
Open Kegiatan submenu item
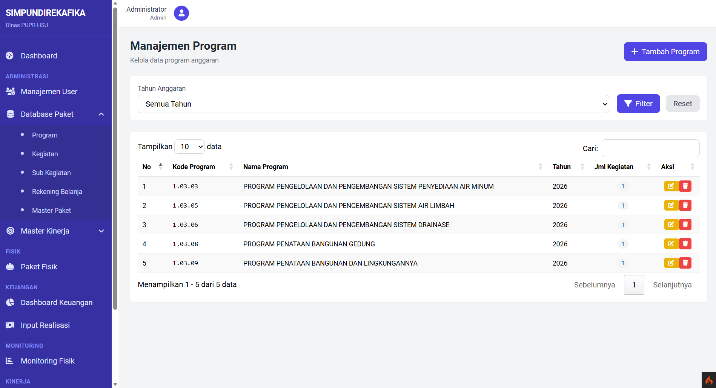click(x=45, y=154)
